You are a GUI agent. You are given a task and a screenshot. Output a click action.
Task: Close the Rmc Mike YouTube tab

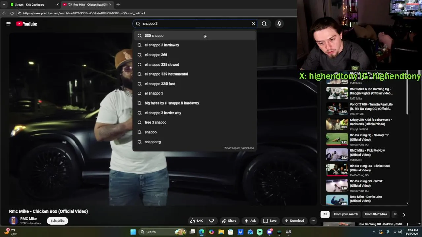(x=110, y=5)
